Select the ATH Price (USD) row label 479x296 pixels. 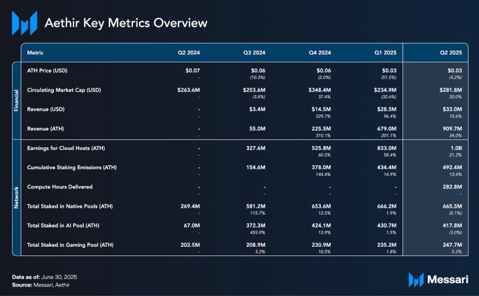coord(47,71)
